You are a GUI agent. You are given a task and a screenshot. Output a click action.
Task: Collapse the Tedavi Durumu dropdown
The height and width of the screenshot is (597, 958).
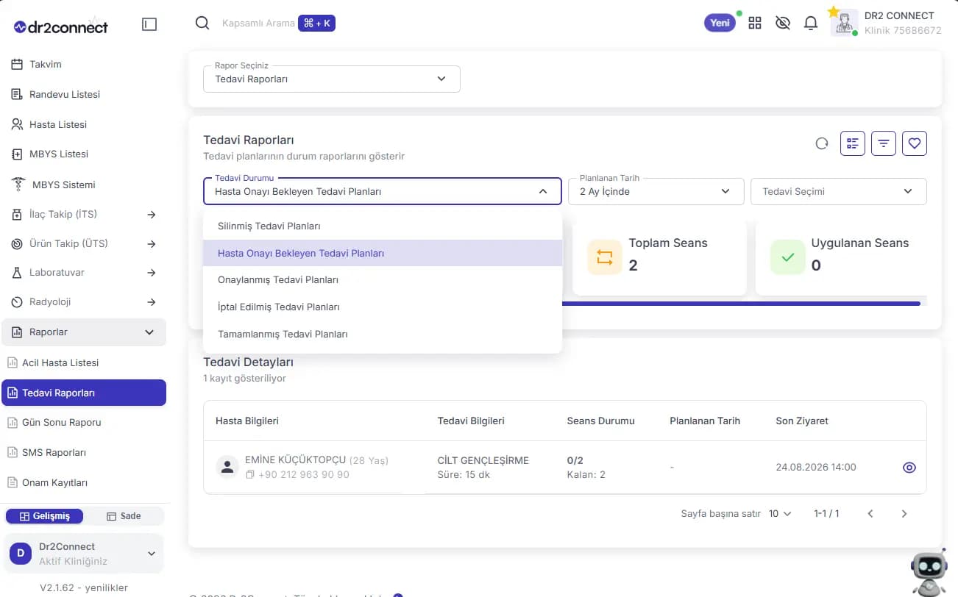click(x=383, y=191)
